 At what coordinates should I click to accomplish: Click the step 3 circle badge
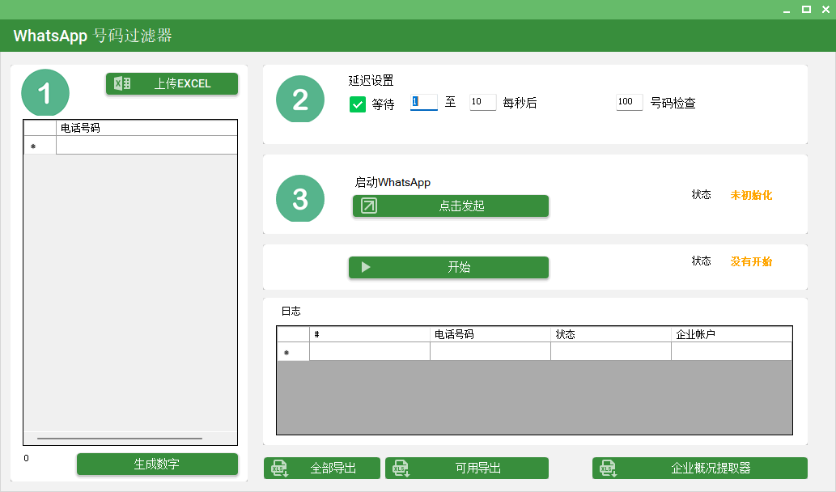(300, 198)
